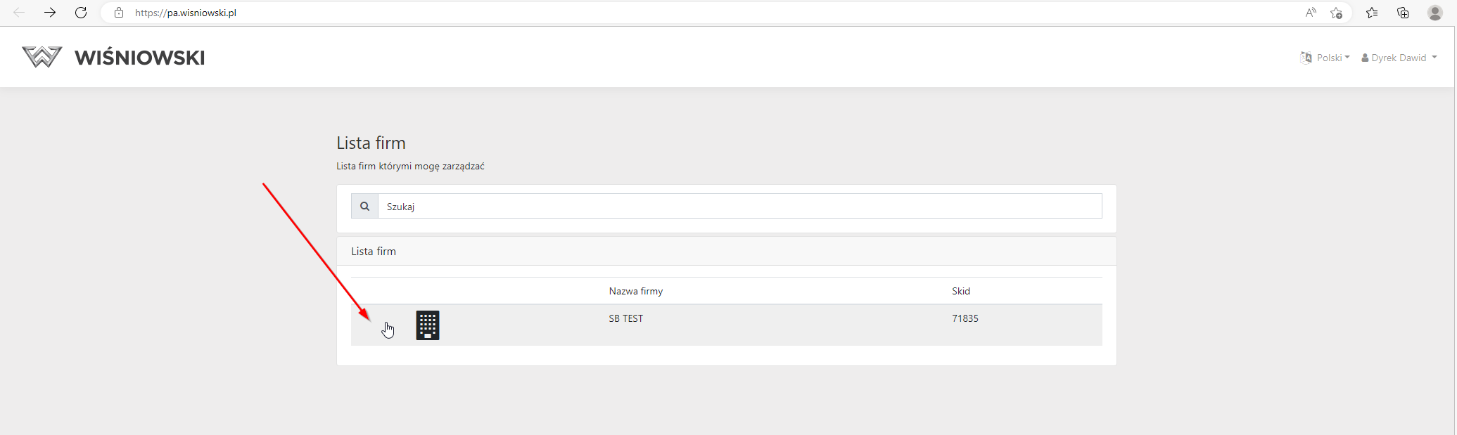Viewport: 1457px width, 435px height.
Task: Expand the Polski language dropdown
Action: pos(1325,58)
